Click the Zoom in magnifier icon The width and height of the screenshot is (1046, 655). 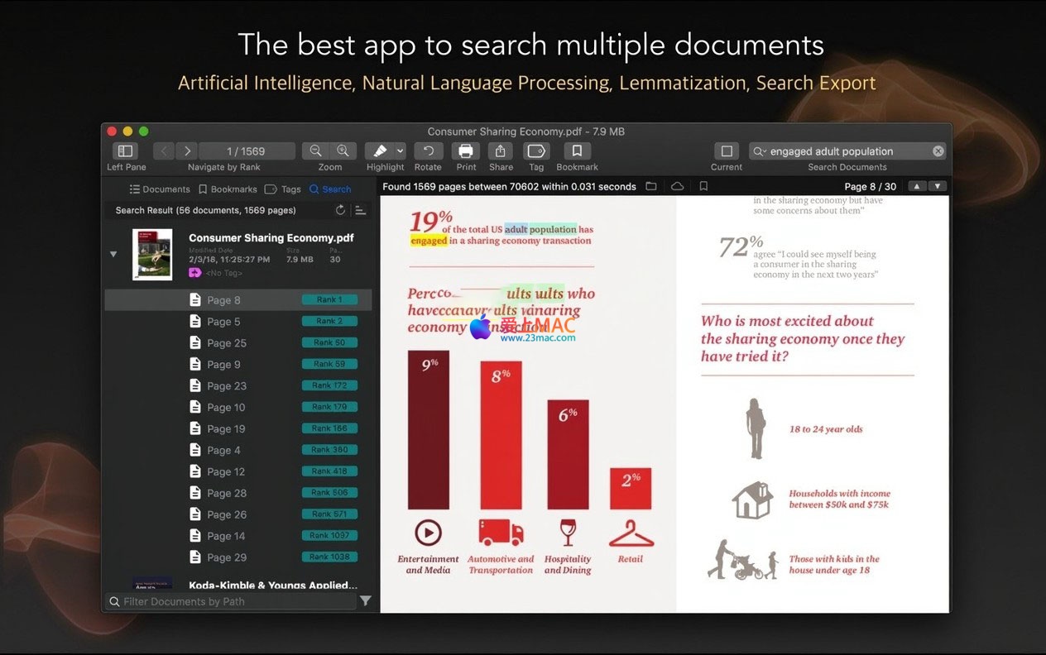(x=343, y=151)
